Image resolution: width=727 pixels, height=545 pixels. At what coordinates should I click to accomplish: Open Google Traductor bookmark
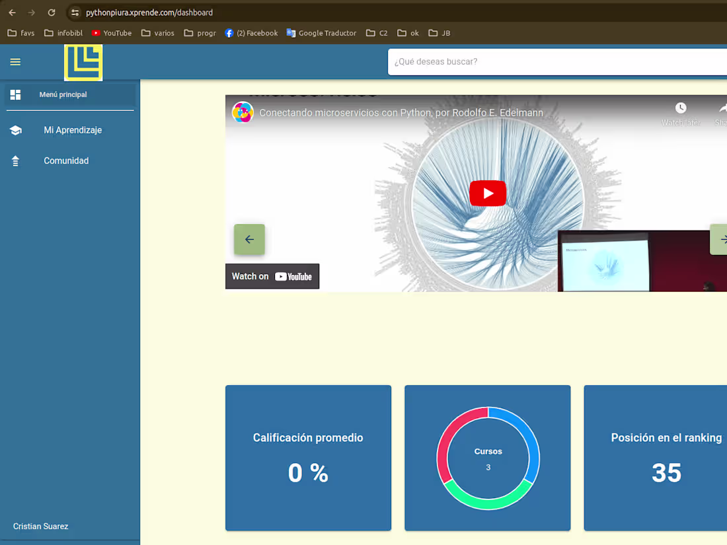(x=321, y=33)
